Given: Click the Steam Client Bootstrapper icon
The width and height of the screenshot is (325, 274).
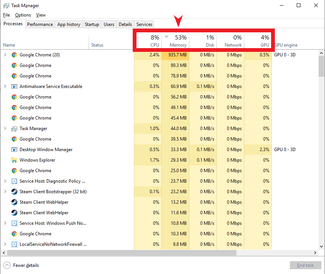Looking at the screenshot, I should [14, 192].
